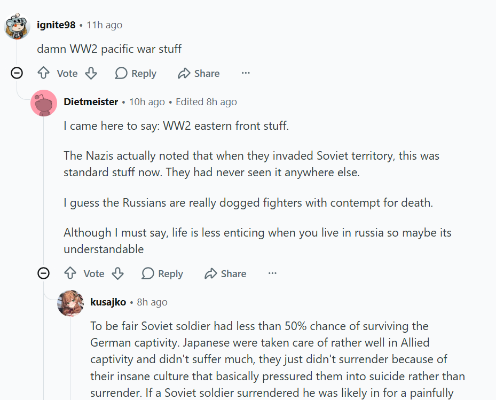This screenshot has width=496, height=400.
Task: Reply to Dietmeister's comment
Action: [162, 273]
